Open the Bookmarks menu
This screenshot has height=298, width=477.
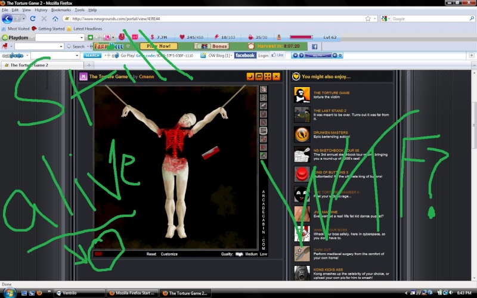pos(61,10)
